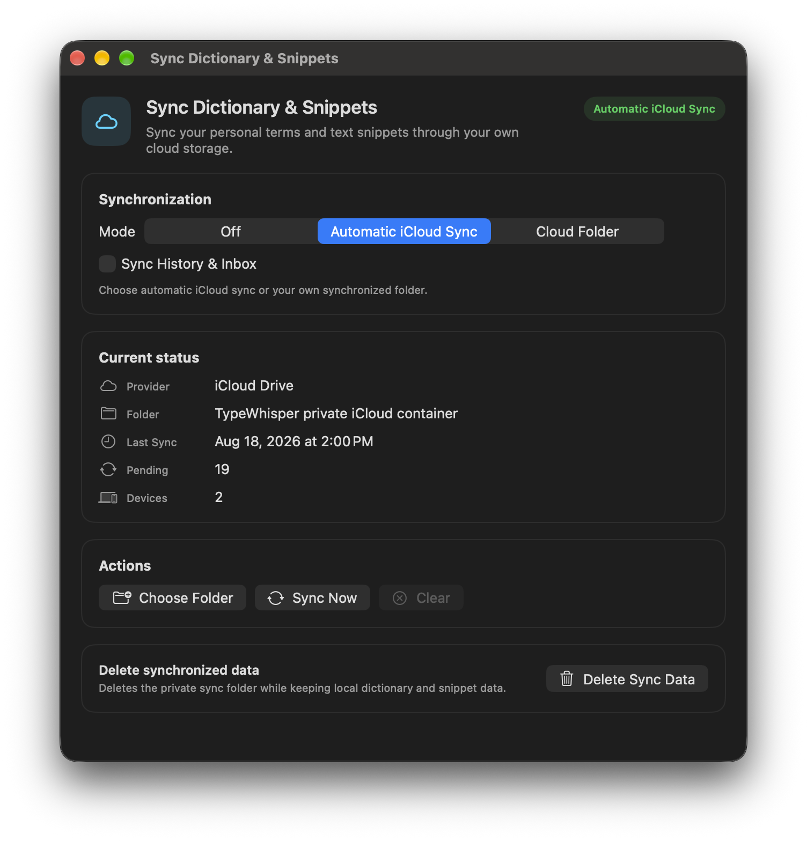Enable the Sync History & Inbox checkbox
The image size is (807, 841).
coord(107,264)
